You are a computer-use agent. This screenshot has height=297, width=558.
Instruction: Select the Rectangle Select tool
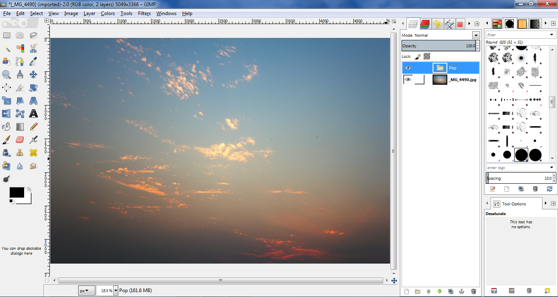click(x=7, y=35)
